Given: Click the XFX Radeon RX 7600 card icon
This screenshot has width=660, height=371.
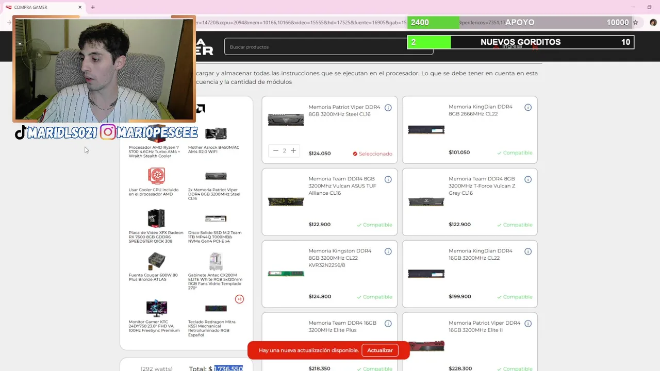Looking at the screenshot, I should tap(156, 218).
